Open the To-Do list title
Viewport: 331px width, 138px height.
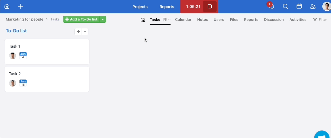click(x=16, y=31)
